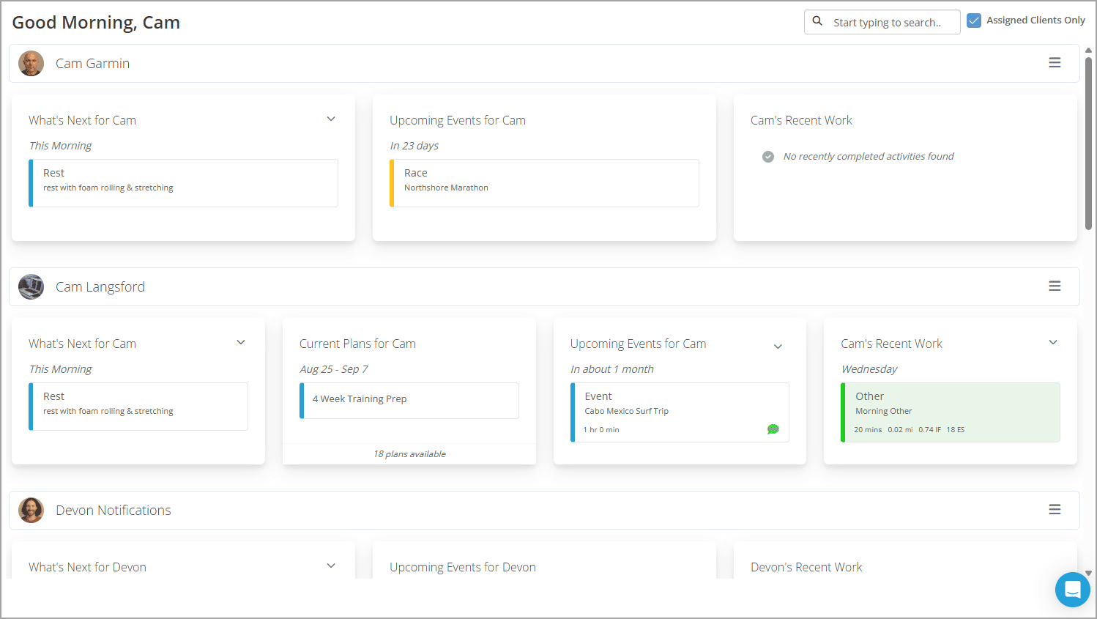Click Cam Garmin's profile avatar

[x=31, y=63]
